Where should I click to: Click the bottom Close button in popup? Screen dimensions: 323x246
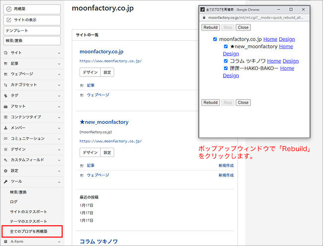pyautogui.click(x=243, y=102)
